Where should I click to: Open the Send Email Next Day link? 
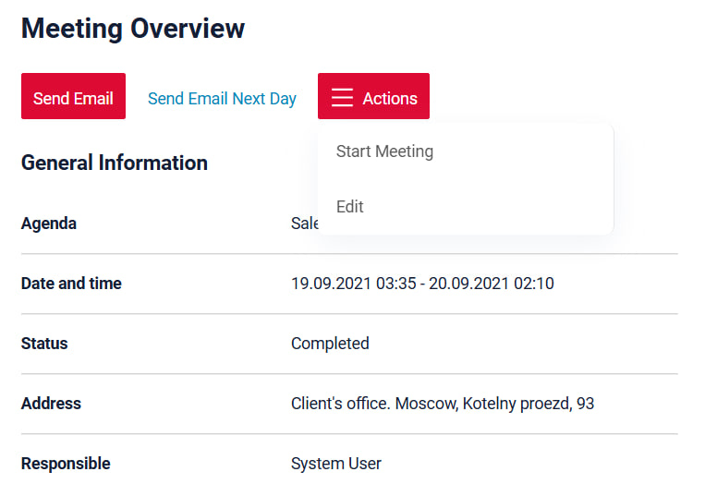tap(222, 99)
